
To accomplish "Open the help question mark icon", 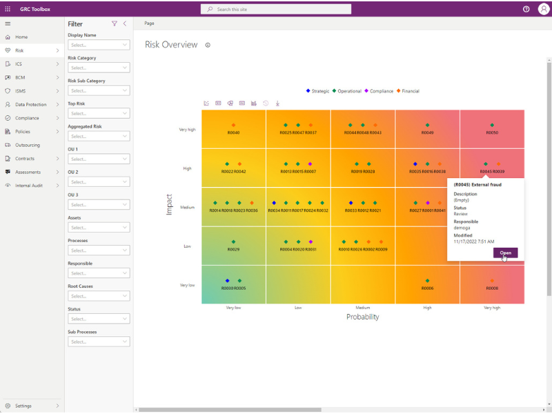I will [526, 9].
